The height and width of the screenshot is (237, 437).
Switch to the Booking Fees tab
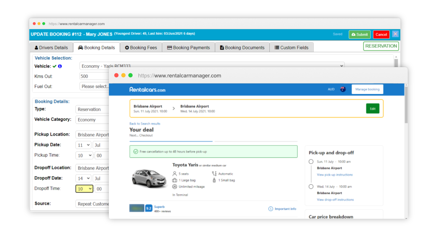[141, 47]
